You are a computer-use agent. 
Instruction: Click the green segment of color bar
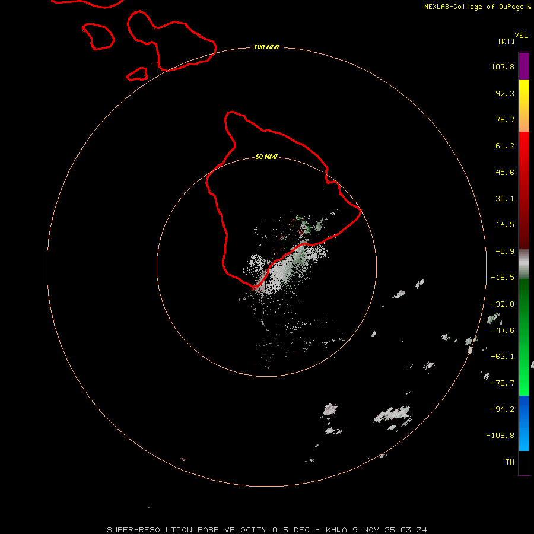524,337
